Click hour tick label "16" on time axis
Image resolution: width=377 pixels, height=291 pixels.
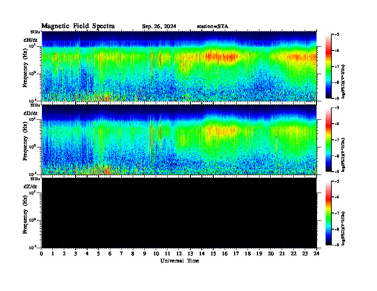pos(225,254)
